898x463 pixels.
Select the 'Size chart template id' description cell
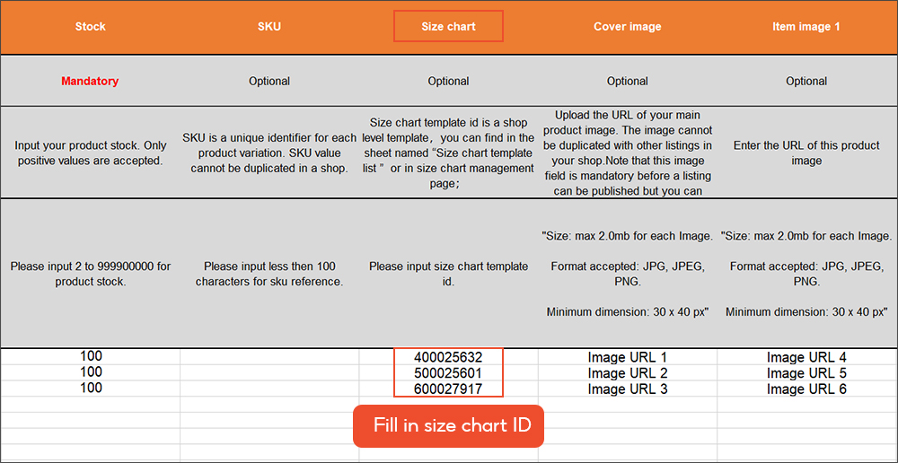pyautogui.click(x=448, y=153)
